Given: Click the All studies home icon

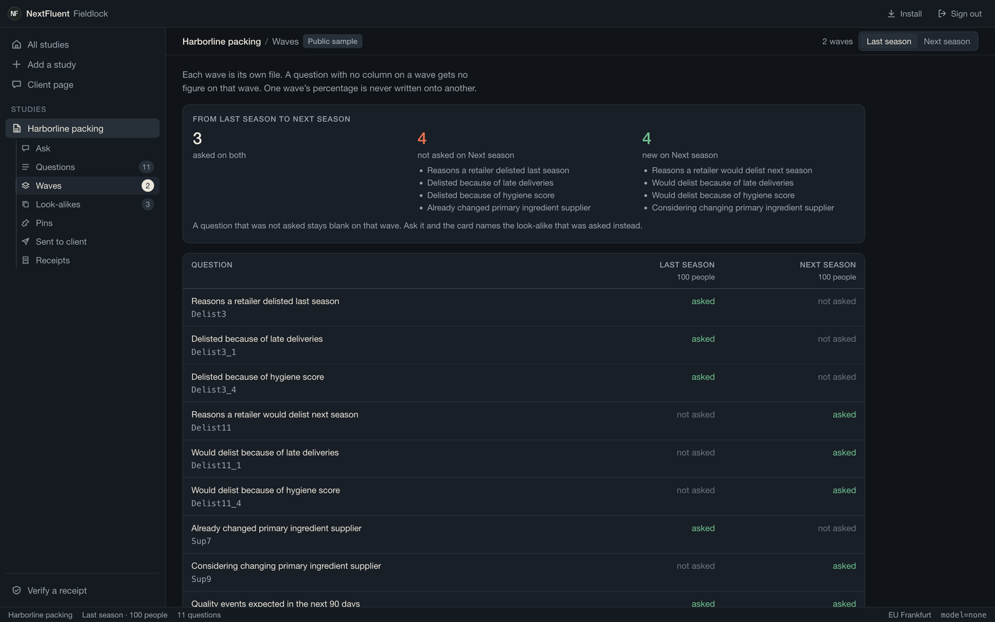Looking at the screenshot, I should [x=17, y=45].
